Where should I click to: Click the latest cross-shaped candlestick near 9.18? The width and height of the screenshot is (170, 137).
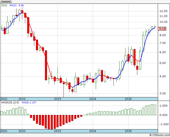coord(155,27)
